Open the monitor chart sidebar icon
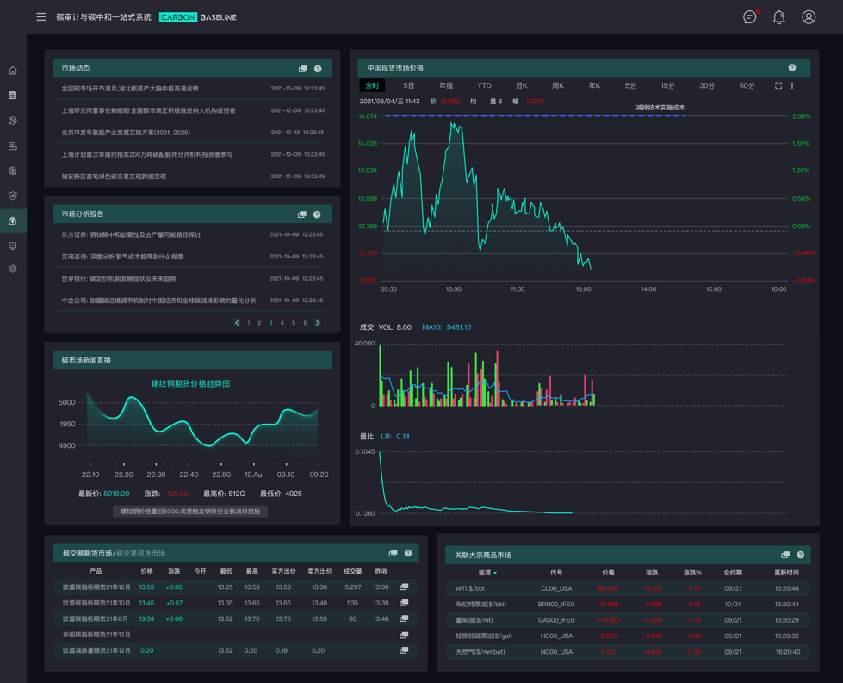843x683 pixels. point(13,245)
